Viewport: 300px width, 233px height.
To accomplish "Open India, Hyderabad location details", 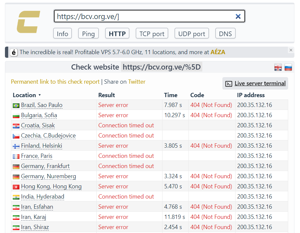I will [x=43, y=197].
